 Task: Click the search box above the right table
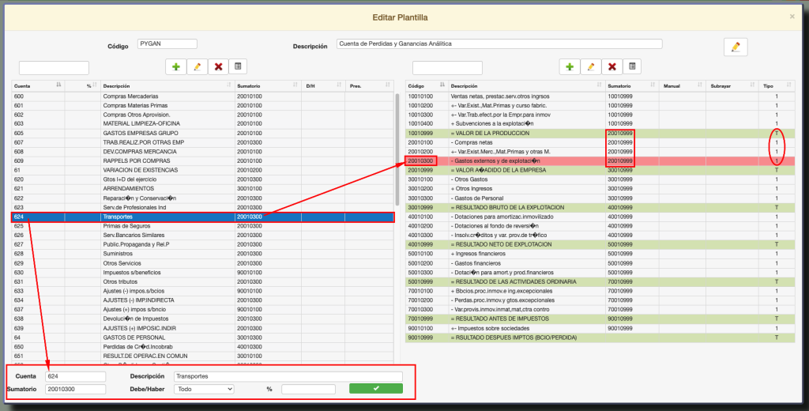(447, 68)
